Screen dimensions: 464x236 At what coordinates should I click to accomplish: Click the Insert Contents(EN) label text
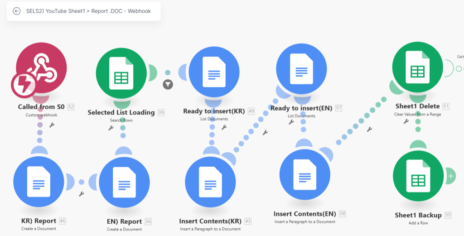[x=304, y=213]
